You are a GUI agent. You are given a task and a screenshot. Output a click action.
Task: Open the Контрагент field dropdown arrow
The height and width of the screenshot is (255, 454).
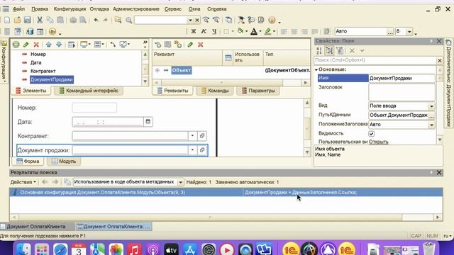coord(192,135)
